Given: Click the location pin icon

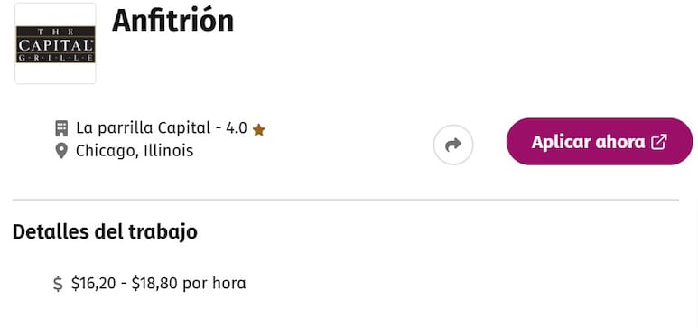Looking at the screenshot, I should click(x=61, y=151).
